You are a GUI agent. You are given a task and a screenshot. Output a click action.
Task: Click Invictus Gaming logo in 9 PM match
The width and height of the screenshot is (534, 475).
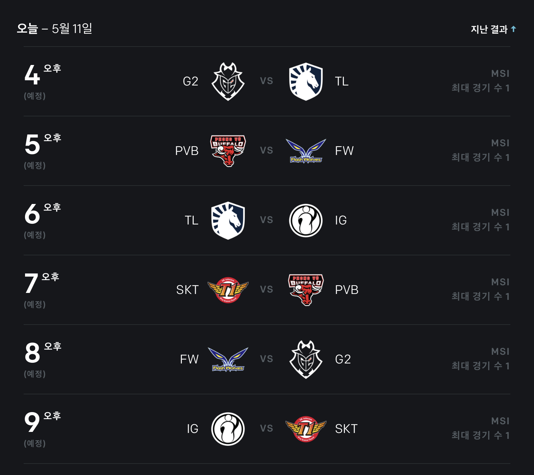click(x=228, y=429)
